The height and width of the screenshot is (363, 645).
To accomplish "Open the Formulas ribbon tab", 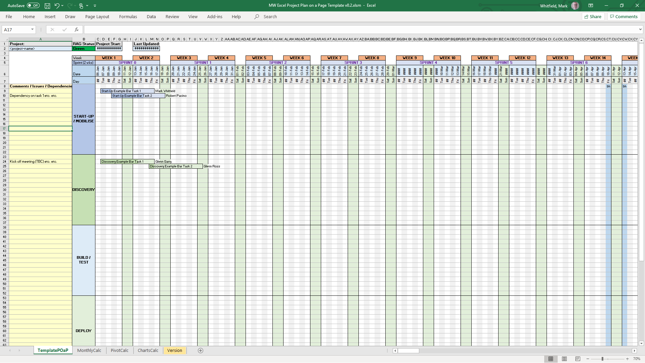I will (128, 16).
